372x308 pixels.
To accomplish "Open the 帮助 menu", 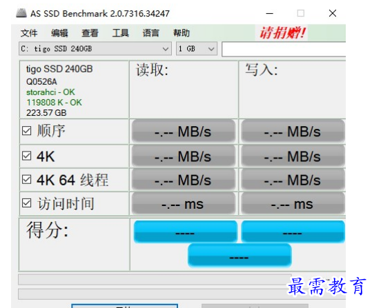I will (182, 33).
